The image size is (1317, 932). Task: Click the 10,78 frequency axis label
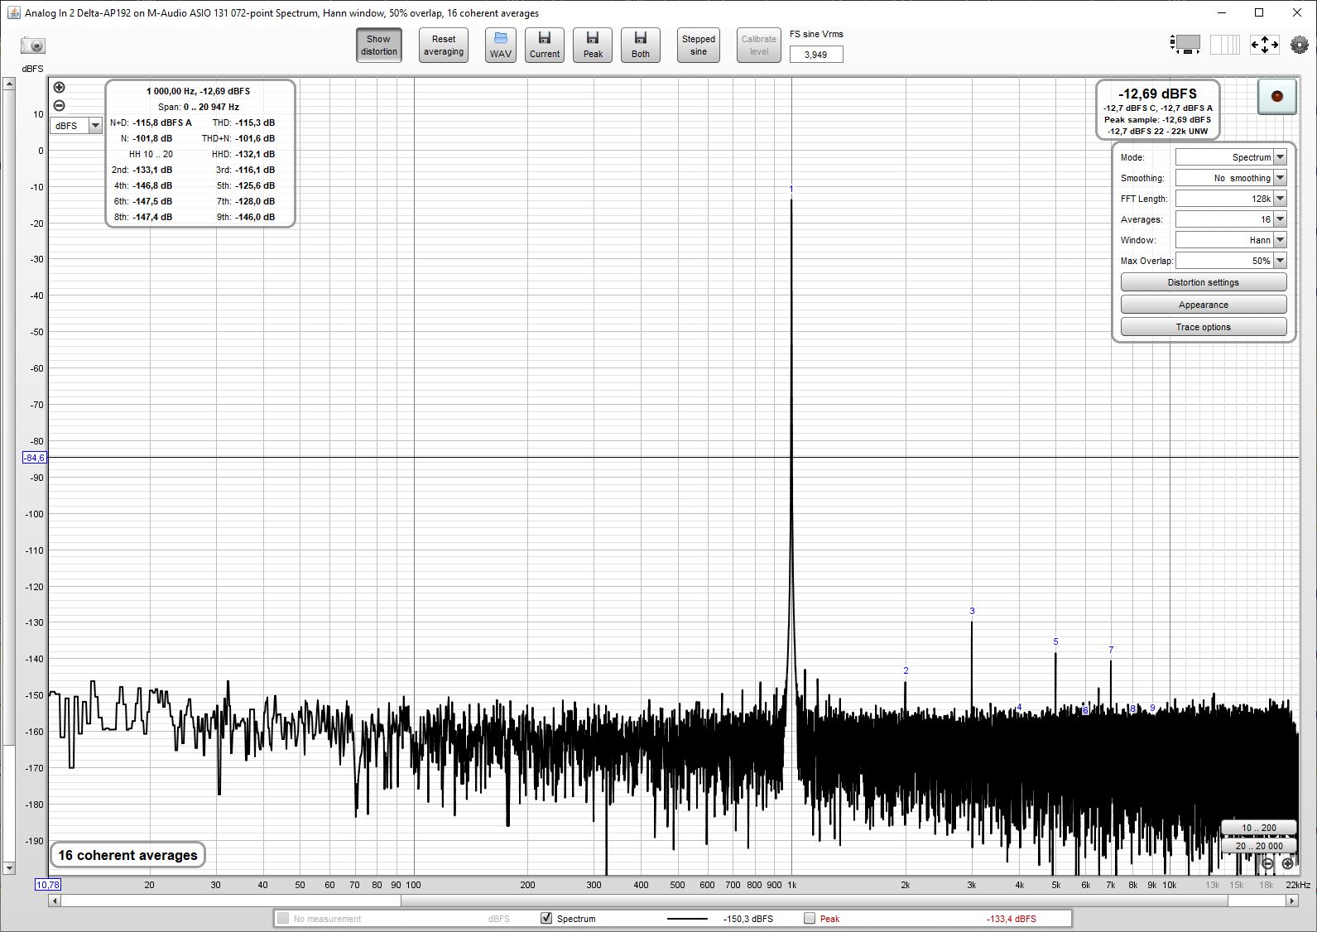[x=48, y=885]
